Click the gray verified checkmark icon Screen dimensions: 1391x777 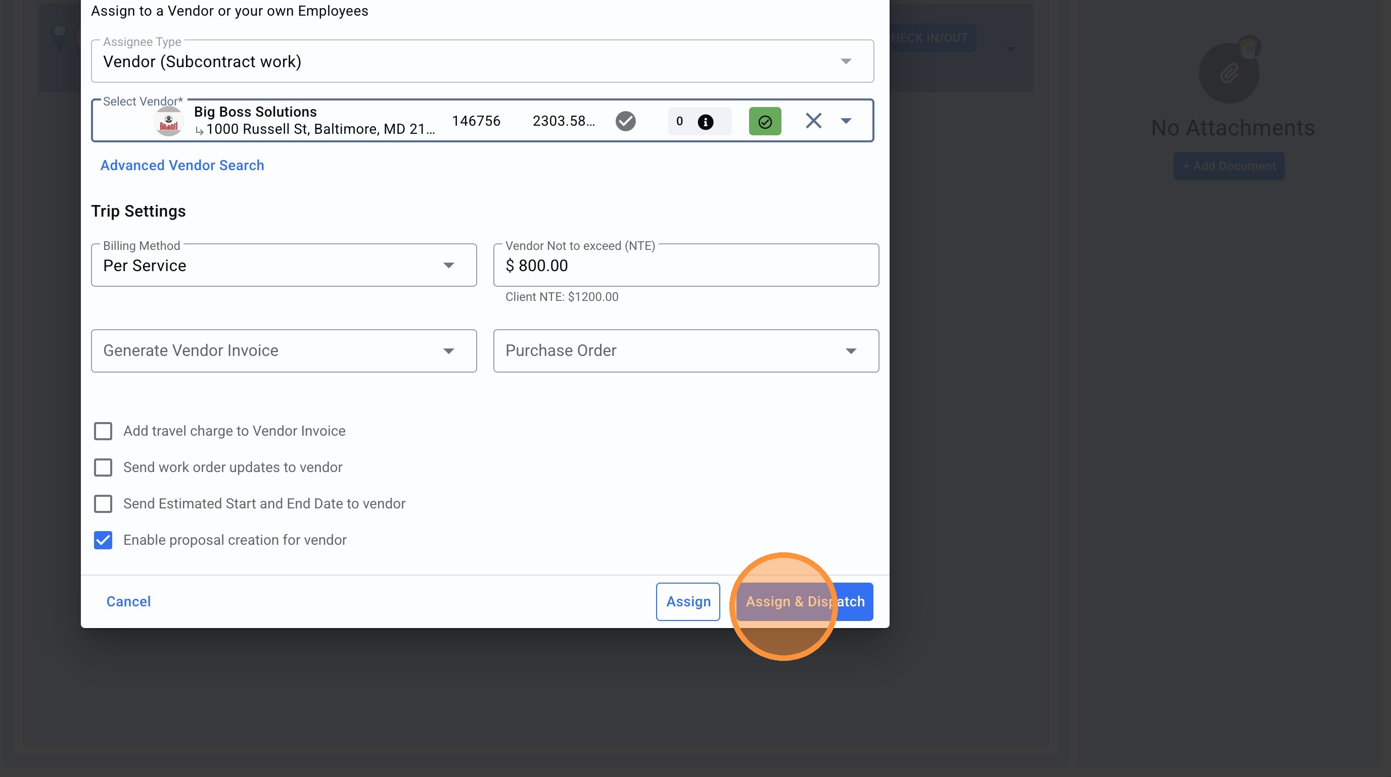pyautogui.click(x=625, y=121)
